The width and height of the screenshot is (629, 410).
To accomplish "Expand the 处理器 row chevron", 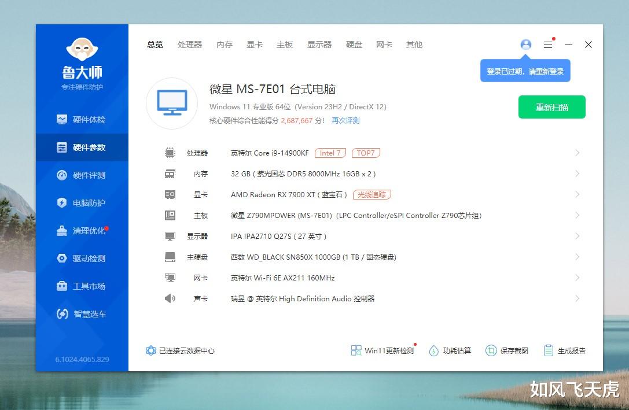I will click(x=577, y=153).
